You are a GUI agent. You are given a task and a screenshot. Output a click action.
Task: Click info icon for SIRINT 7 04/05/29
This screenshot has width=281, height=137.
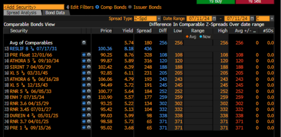tap(89, 67)
